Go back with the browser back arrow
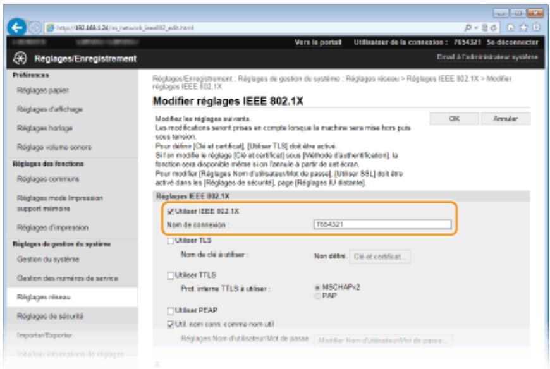This screenshot has width=550, height=369. coord(16,27)
